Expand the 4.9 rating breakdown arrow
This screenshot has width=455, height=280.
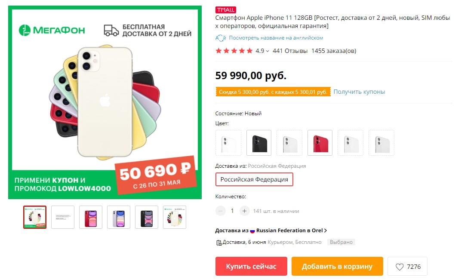click(x=267, y=51)
